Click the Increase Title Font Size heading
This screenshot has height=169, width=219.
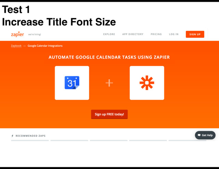(59, 22)
